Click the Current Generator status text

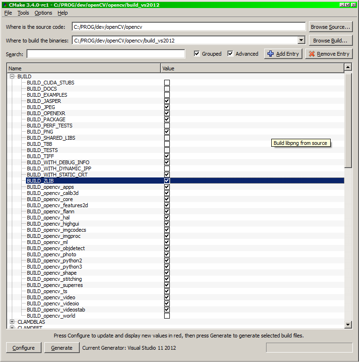tap(129, 348)
